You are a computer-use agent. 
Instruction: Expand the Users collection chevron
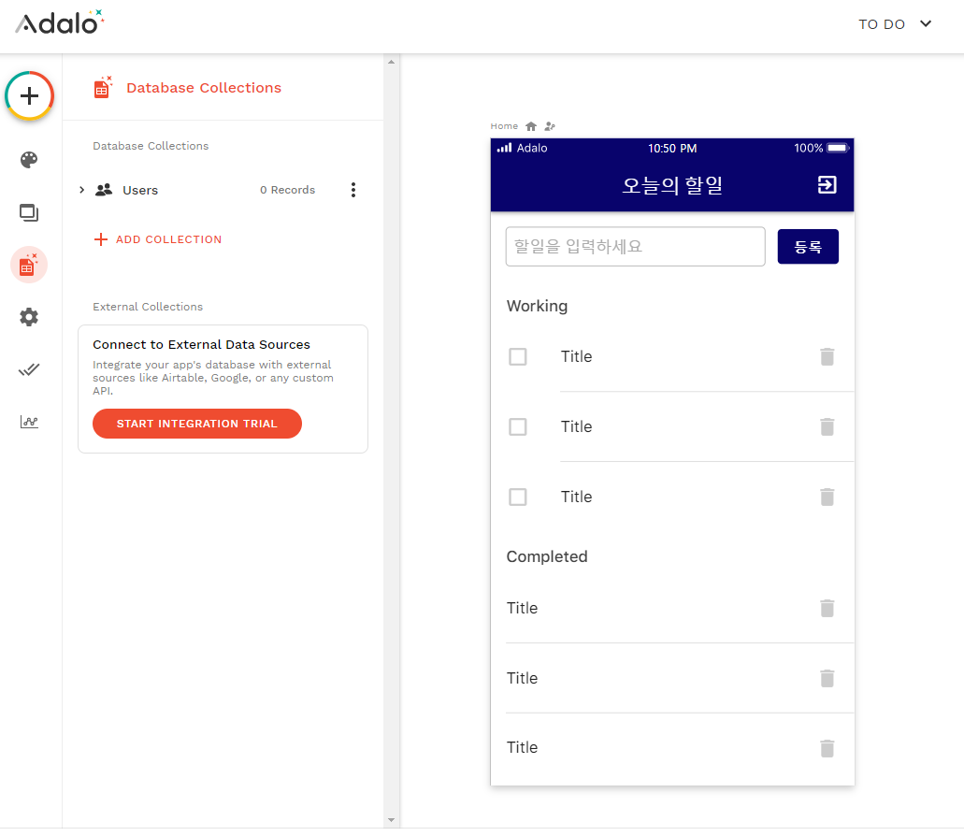[81, 190]
